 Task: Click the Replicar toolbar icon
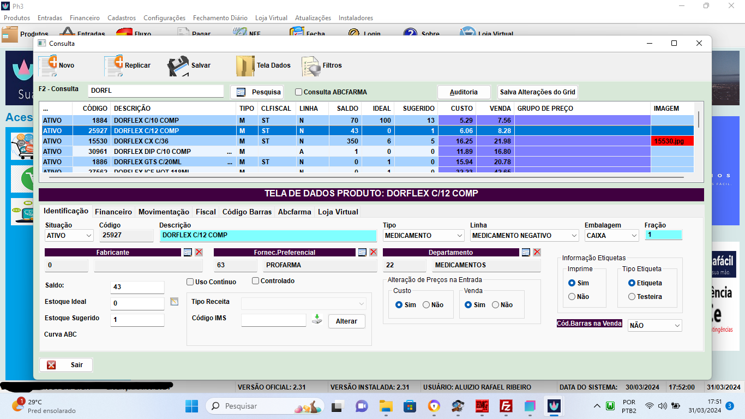point(113,65)
